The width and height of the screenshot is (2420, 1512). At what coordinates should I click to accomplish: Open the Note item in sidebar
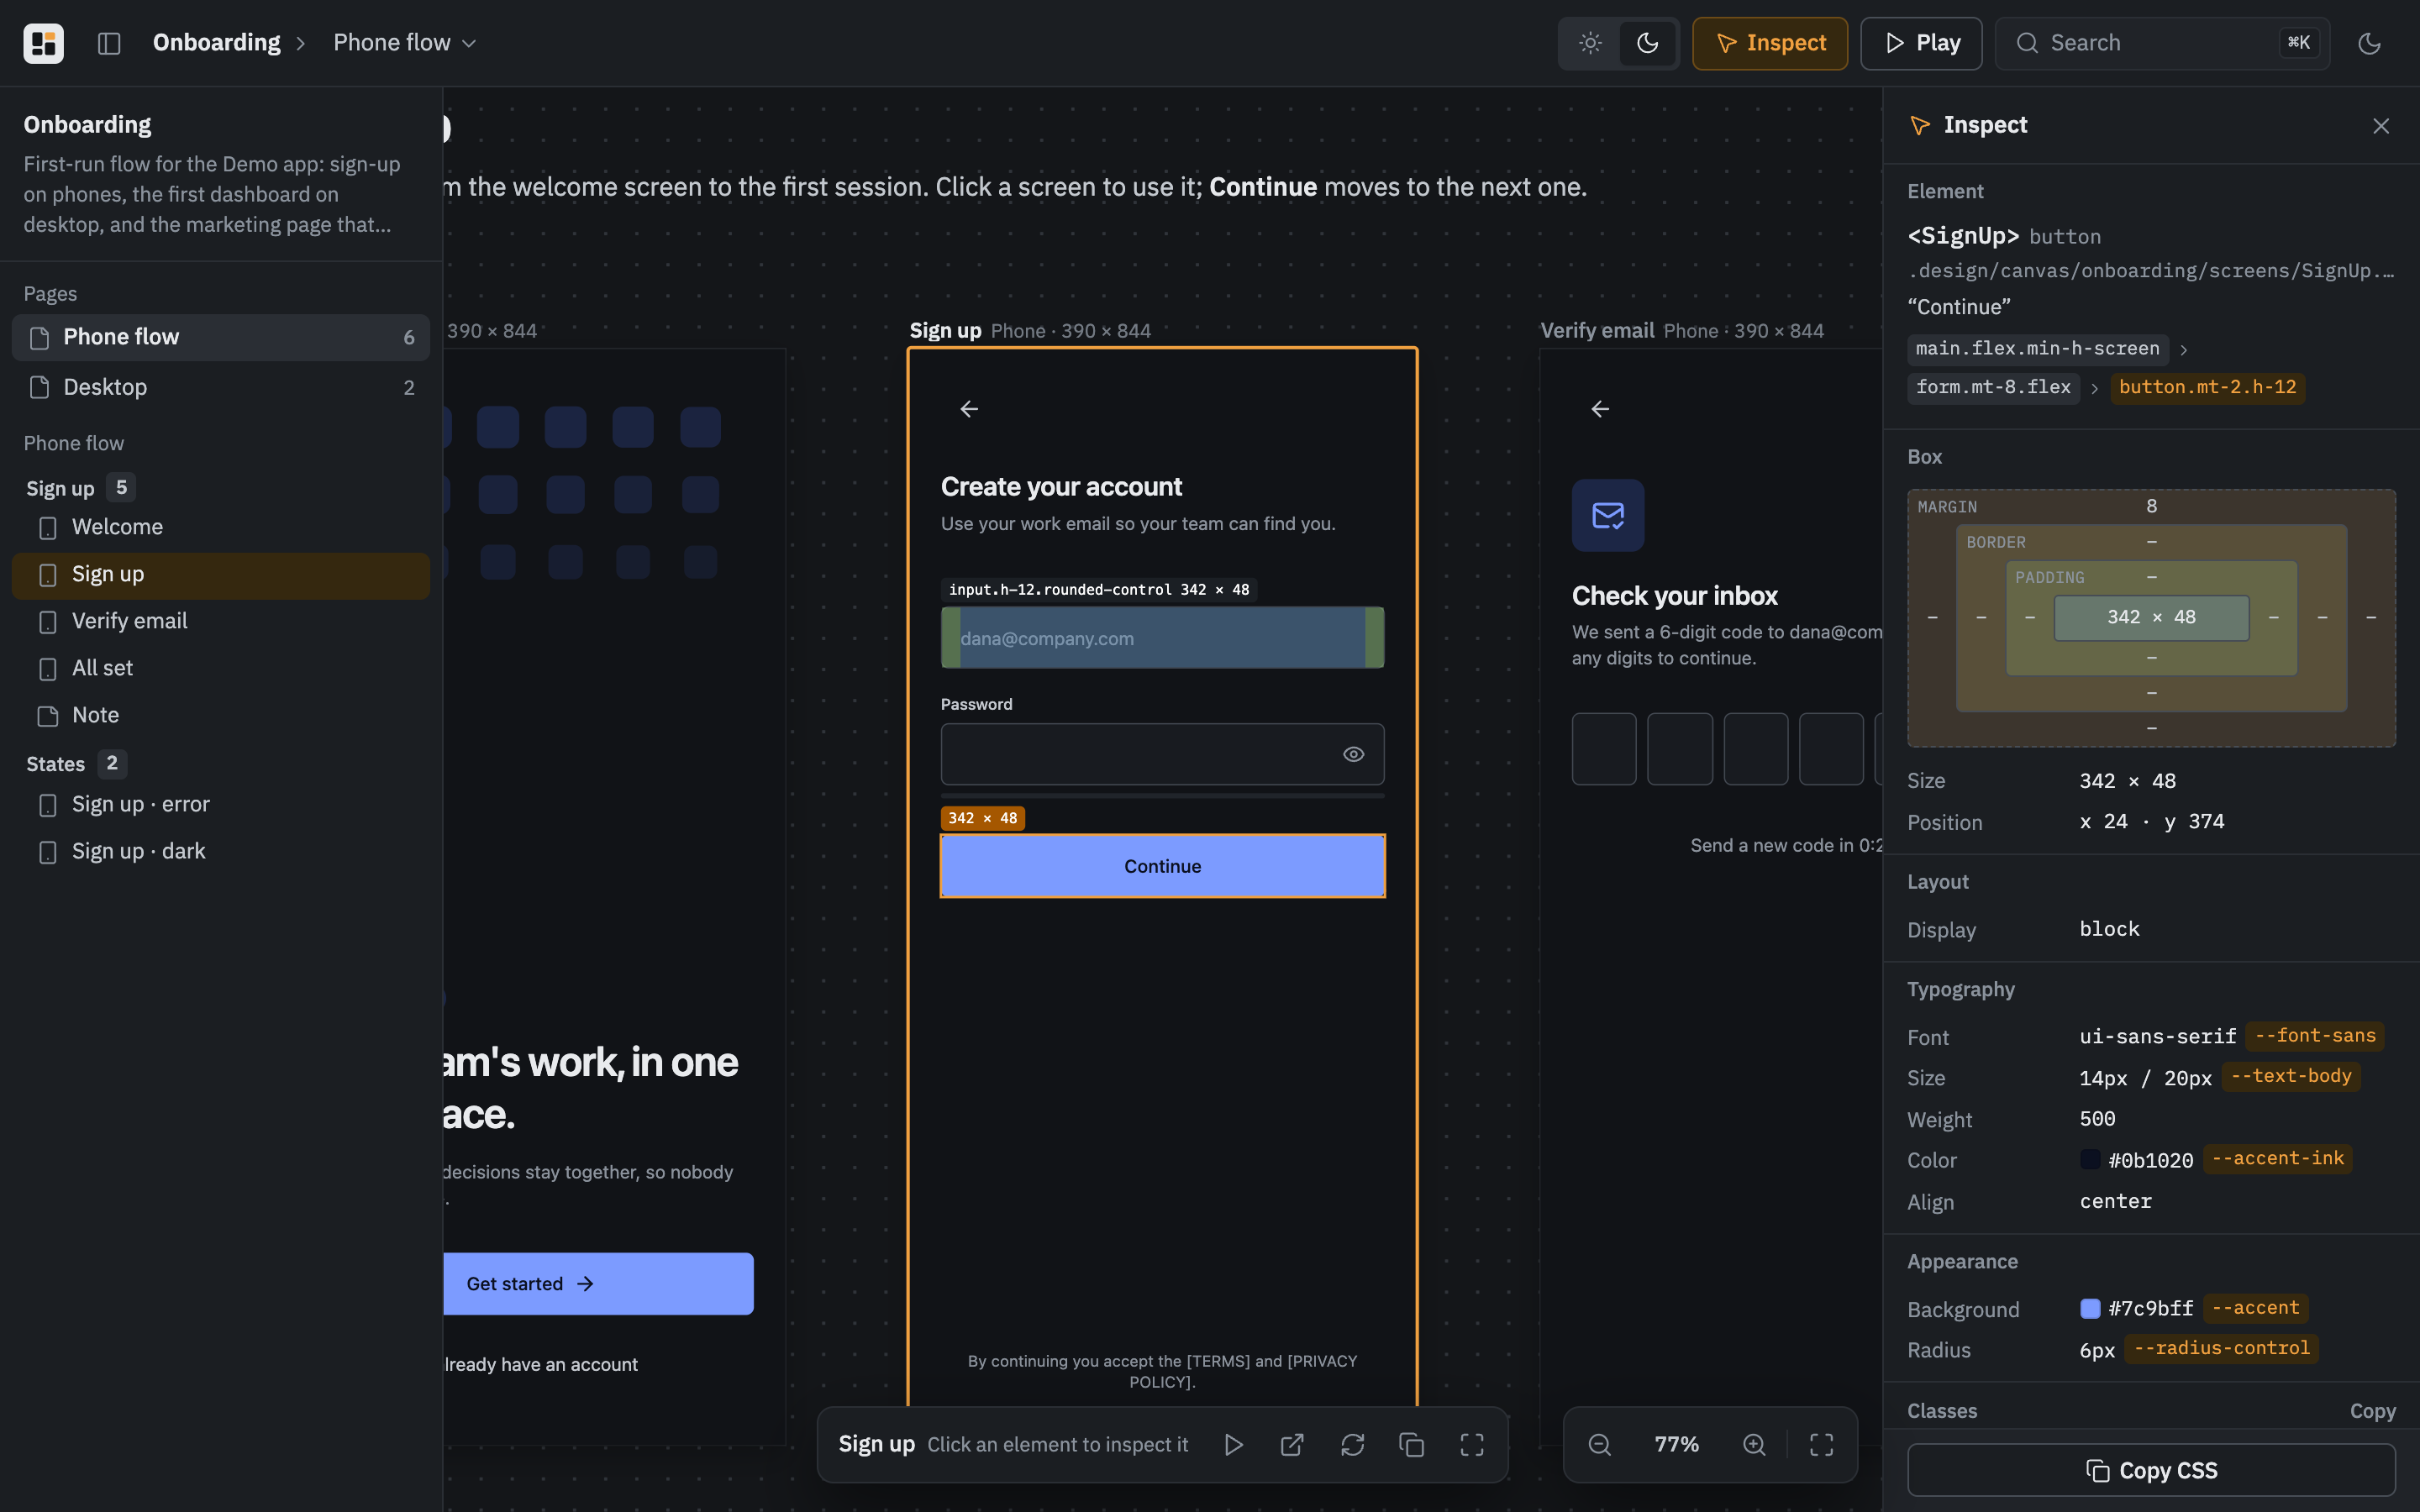[221, 715]
